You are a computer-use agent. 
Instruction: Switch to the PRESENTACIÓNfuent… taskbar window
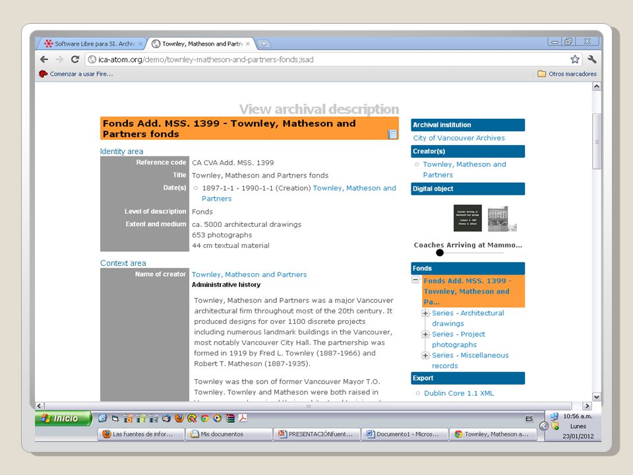[x=317, y=434]
